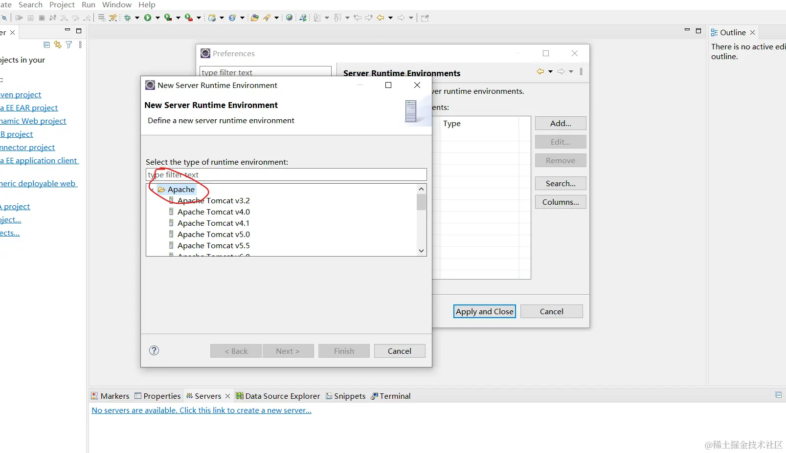Click Search... button in Preferences
Viewport: 786px width, 453px height.
[561, 183]
